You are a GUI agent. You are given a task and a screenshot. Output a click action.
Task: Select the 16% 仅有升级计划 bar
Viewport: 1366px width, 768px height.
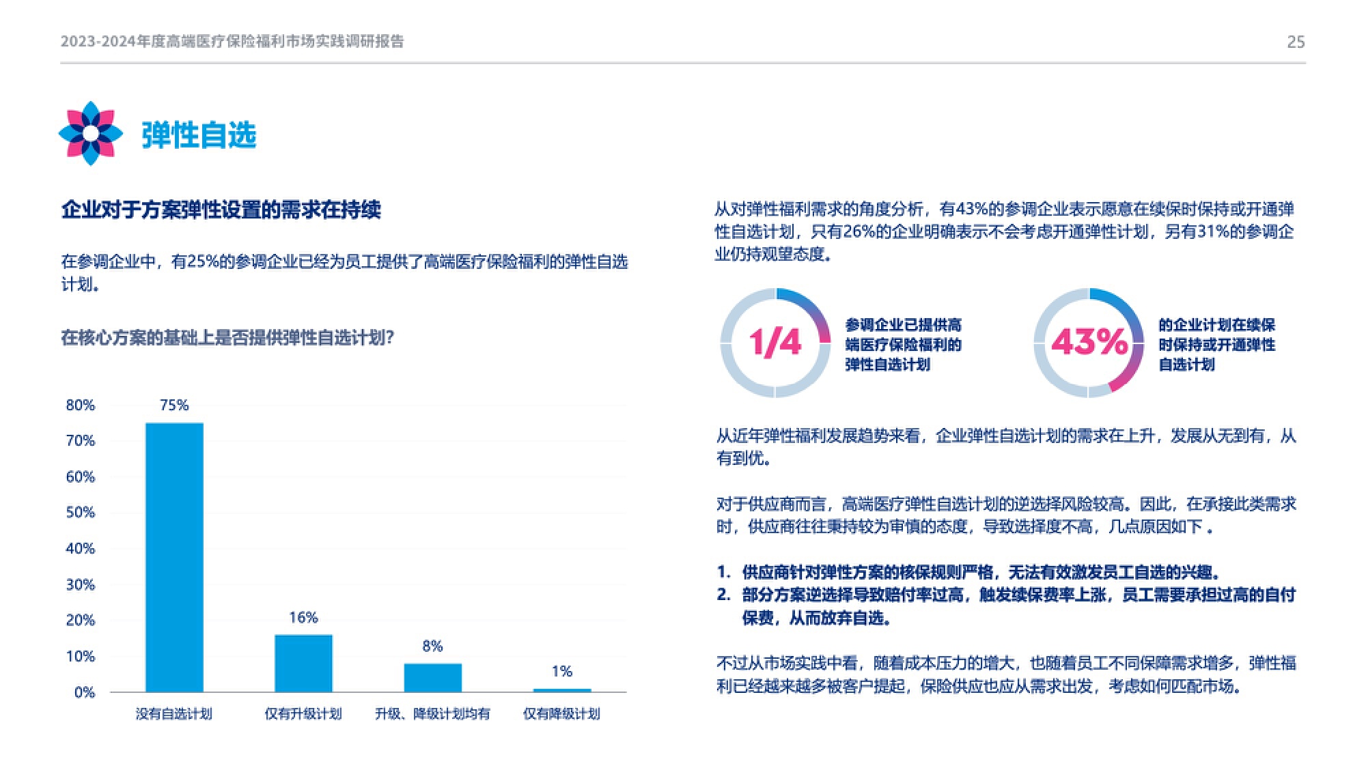click(303, 663)
